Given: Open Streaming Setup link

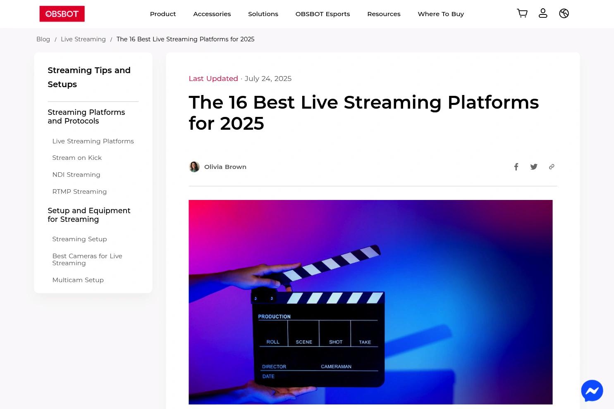Looking at the screenshot, I should point(79,239).
